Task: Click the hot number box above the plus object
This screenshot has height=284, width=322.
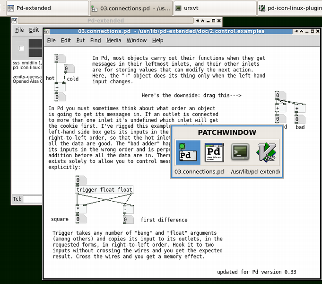Action: click(x=60, y=58)
